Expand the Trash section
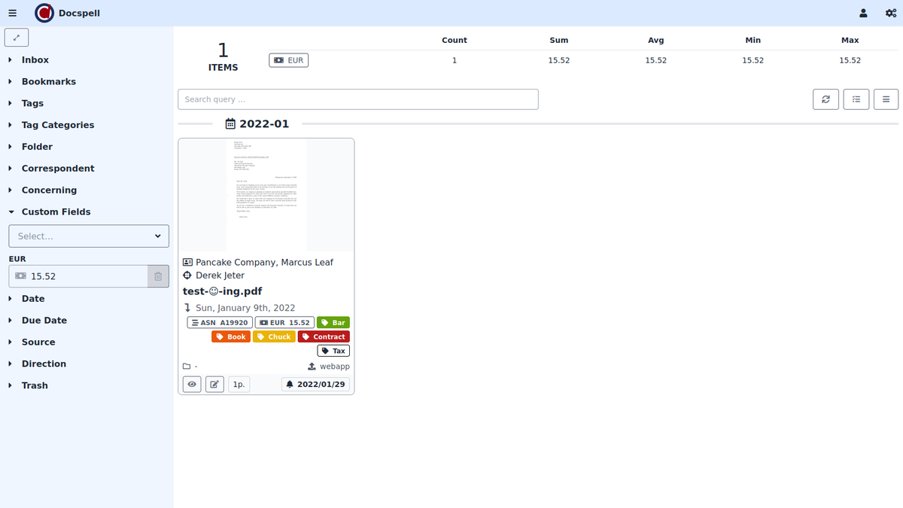This screenshot has width=903, height=508. pyautogui.click(x=35, y=385)
